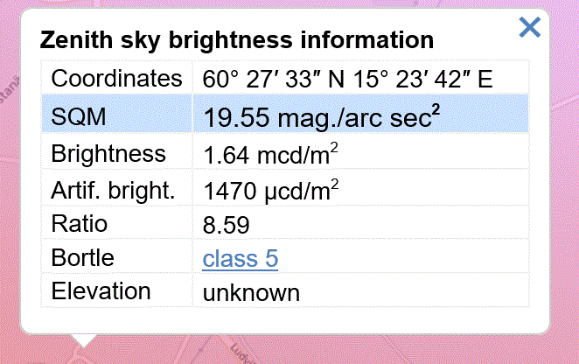Open the Bortle class 5 link
Image resolution: width=579 pixels, height=364 pixels.
pos(240,258)
